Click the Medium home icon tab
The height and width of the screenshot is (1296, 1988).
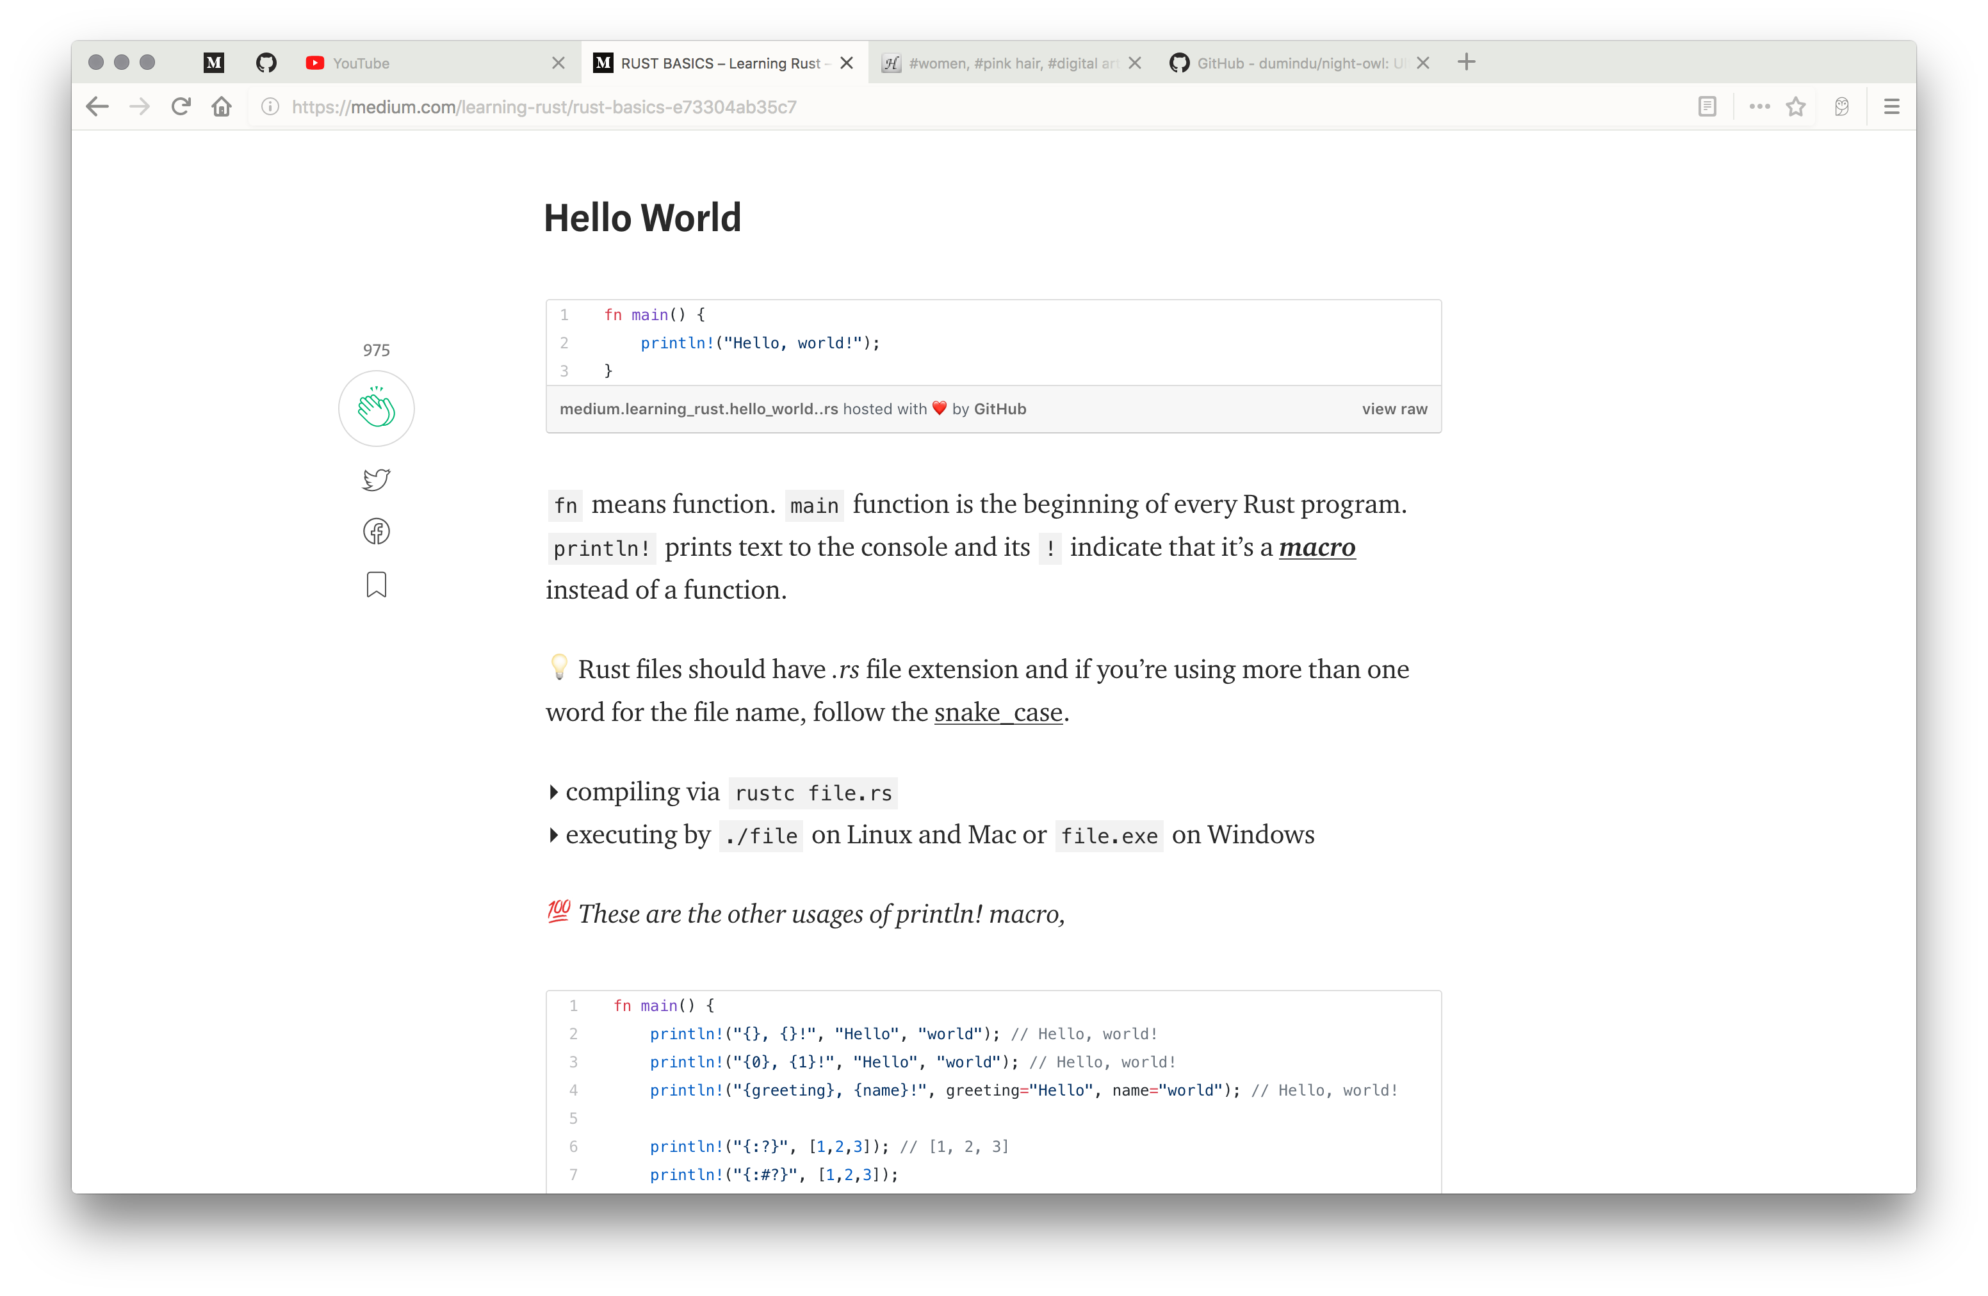[215, 62]
